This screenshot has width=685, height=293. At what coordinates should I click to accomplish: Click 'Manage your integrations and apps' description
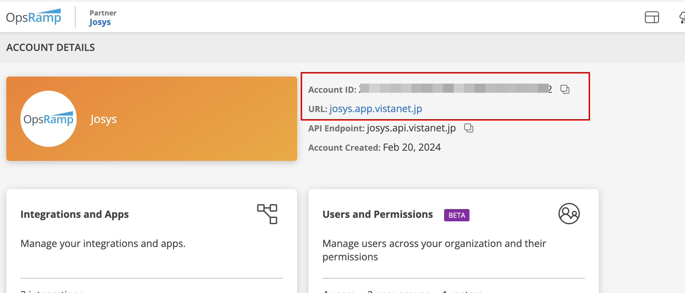[103, 243]
